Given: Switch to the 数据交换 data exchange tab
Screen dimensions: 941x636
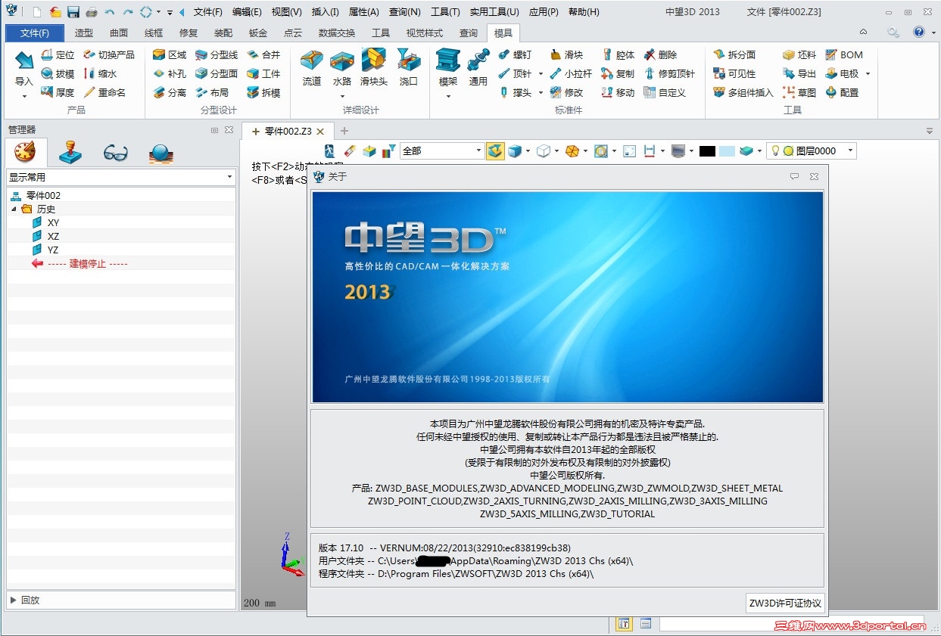Looking at the screenshot, I should (x=337, y=33).
